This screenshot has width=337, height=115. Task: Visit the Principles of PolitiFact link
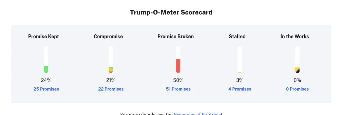pyautogui.click(x=198, y=114)
